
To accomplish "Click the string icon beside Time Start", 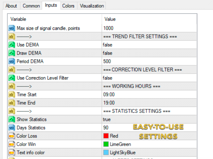I will (x=12, y=94).
